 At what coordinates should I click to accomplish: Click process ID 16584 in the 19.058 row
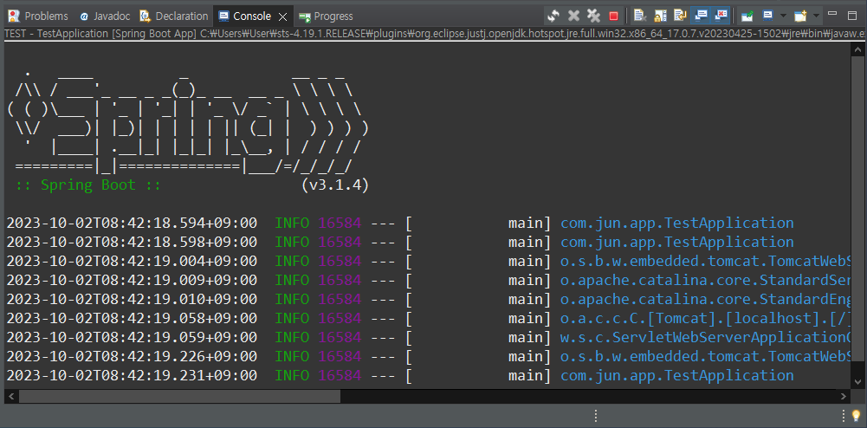pyautogui.click(x=340, y=319)
